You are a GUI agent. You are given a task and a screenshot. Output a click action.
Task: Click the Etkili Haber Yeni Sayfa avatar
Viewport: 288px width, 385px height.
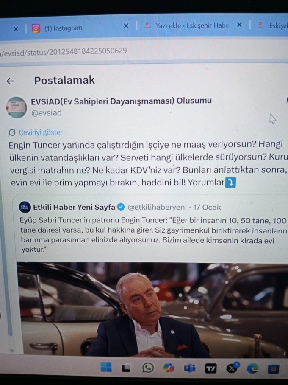25,207
